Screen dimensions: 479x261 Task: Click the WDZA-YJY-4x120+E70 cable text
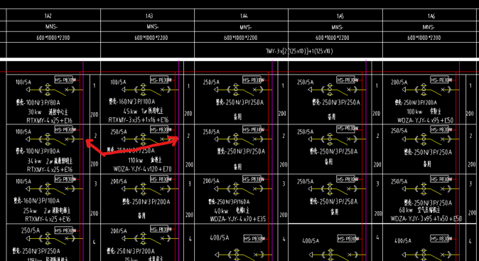point(142,169)
